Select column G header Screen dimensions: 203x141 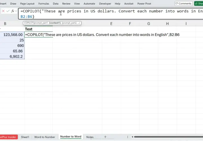point(149,24)
